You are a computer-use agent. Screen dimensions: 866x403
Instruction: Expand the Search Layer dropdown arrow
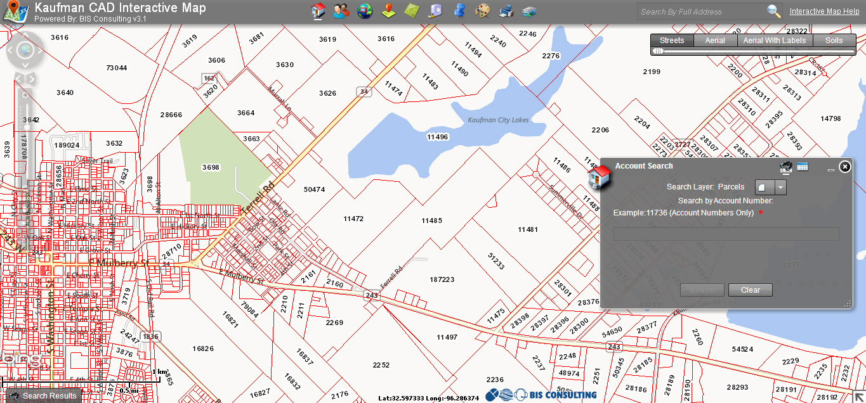[x=781, y=188]
